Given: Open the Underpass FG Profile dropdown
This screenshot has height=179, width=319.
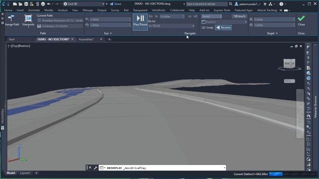Looking at the screenshot, I should (x=60, y=26).
